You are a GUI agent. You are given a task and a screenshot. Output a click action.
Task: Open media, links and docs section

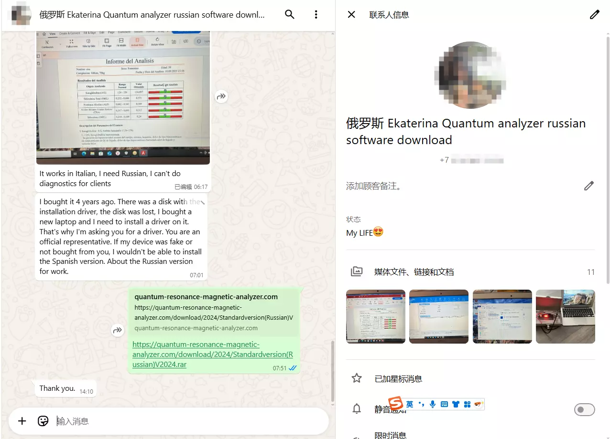414,272
